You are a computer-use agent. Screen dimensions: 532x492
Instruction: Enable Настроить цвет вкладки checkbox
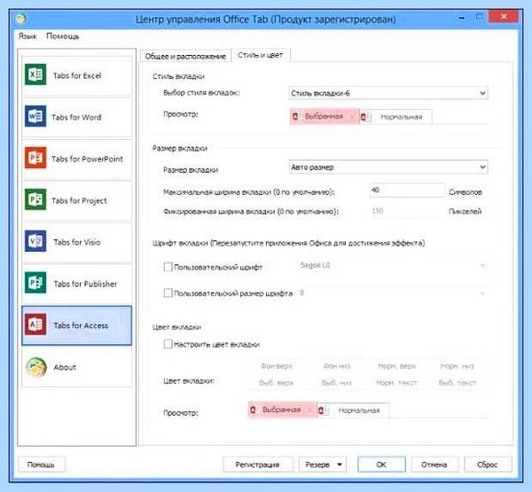pos(168,344)
